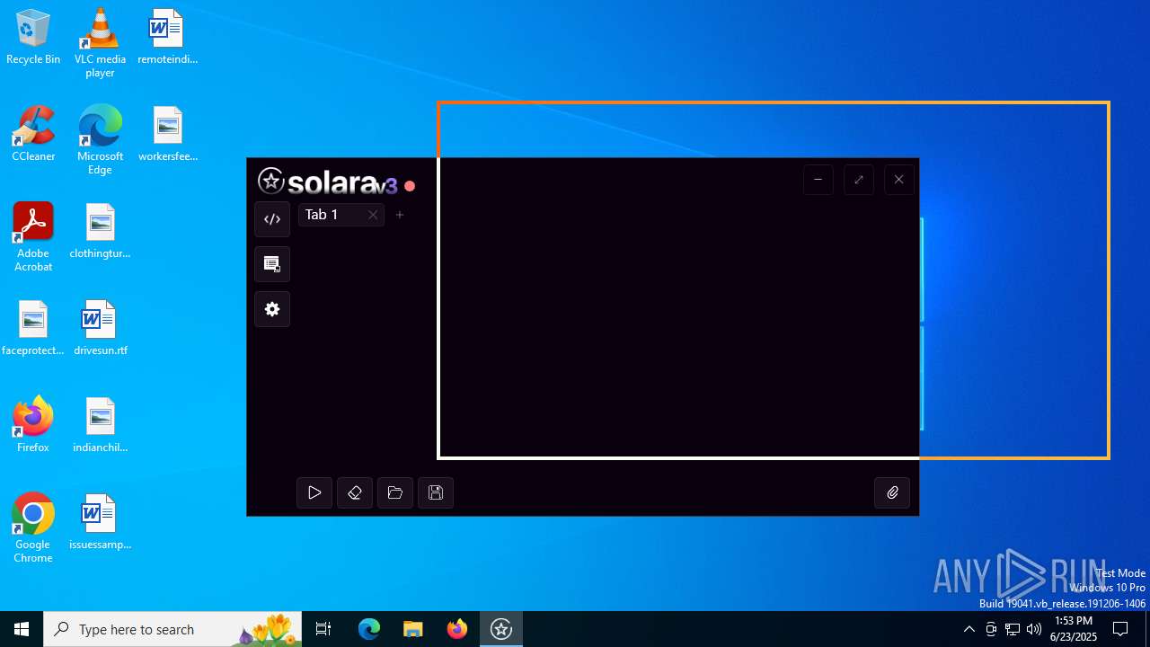The image size is (1150, 647).
Task: Select the faceprotect... image file
Action: 33,328
